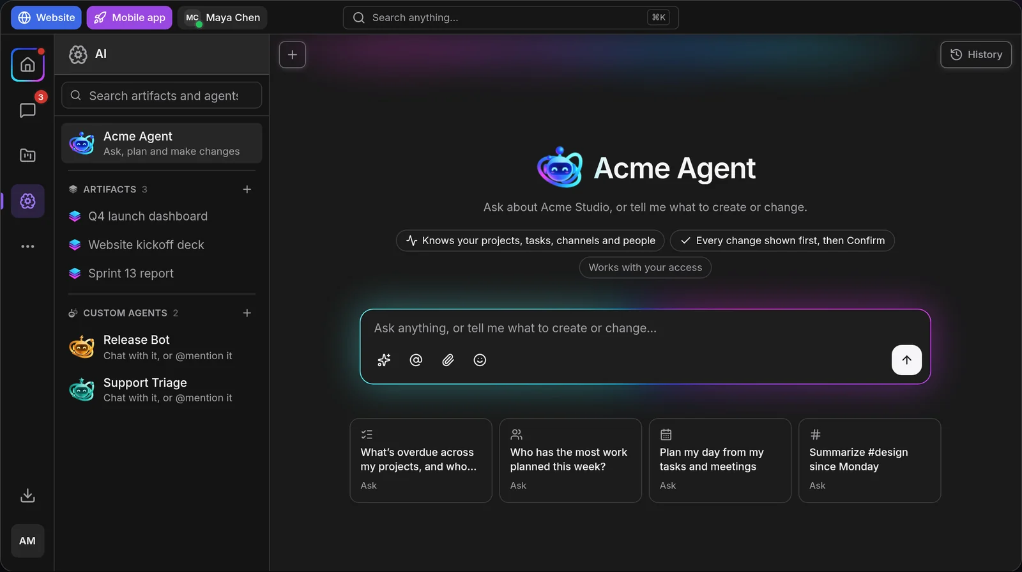Screen dimensions: 1022x572
Task: Open the Support Triage agent
Action: coord(162,390)
